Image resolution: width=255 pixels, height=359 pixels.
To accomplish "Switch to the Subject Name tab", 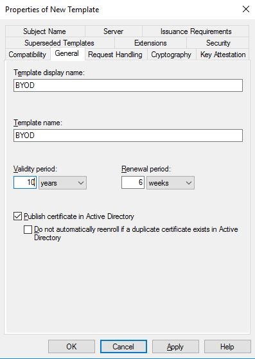I will click(44, 31).
